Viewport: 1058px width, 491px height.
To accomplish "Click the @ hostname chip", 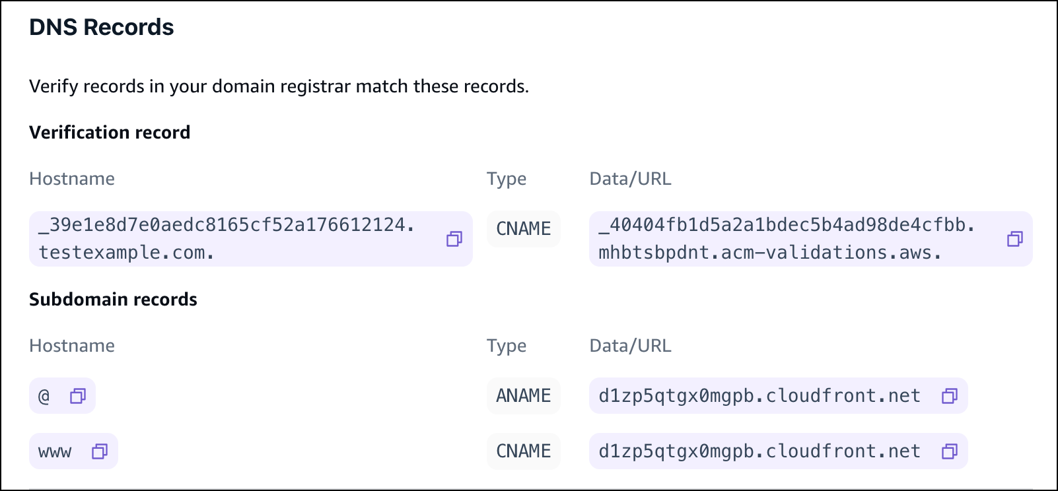I will point(44,396).
